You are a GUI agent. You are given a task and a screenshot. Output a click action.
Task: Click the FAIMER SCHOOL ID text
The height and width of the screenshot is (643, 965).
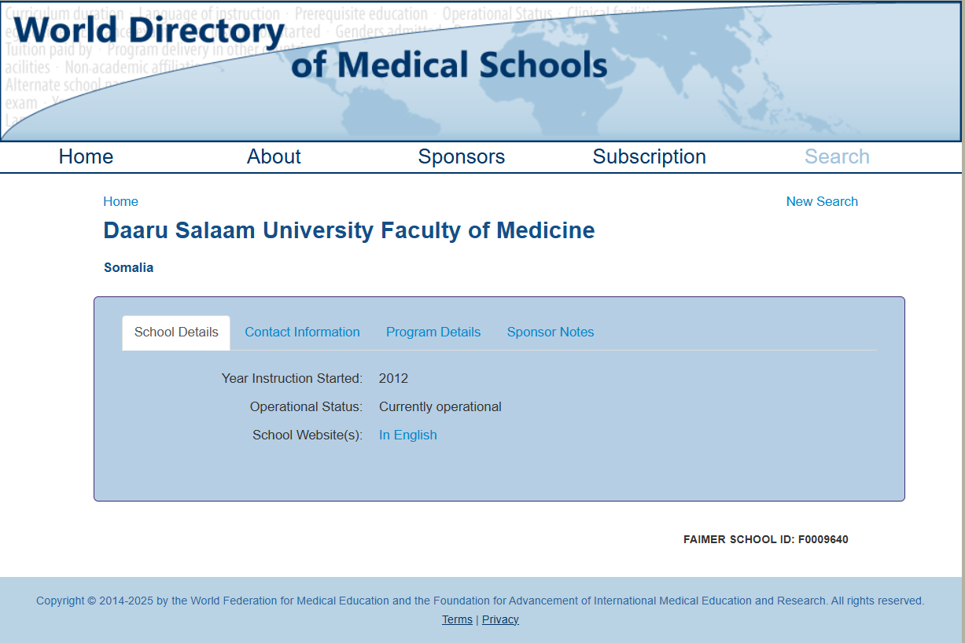click(x=766, y=539)
